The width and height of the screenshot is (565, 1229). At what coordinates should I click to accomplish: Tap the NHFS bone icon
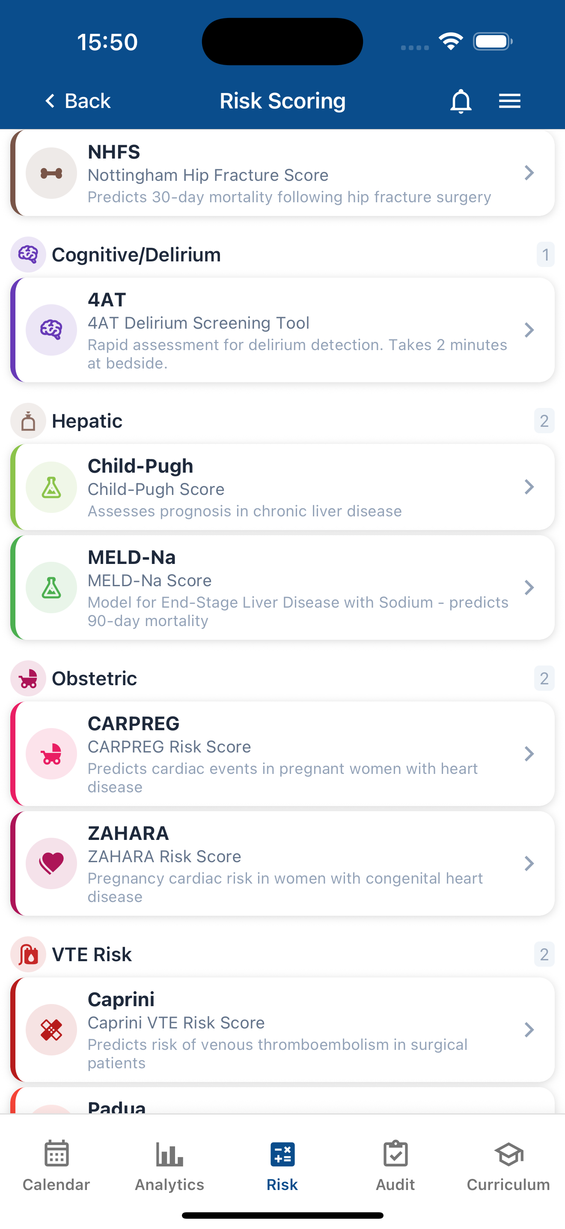(x=51, y=173)
